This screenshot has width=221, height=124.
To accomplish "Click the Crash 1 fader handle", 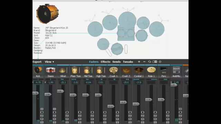I will [x=111, y=106].
